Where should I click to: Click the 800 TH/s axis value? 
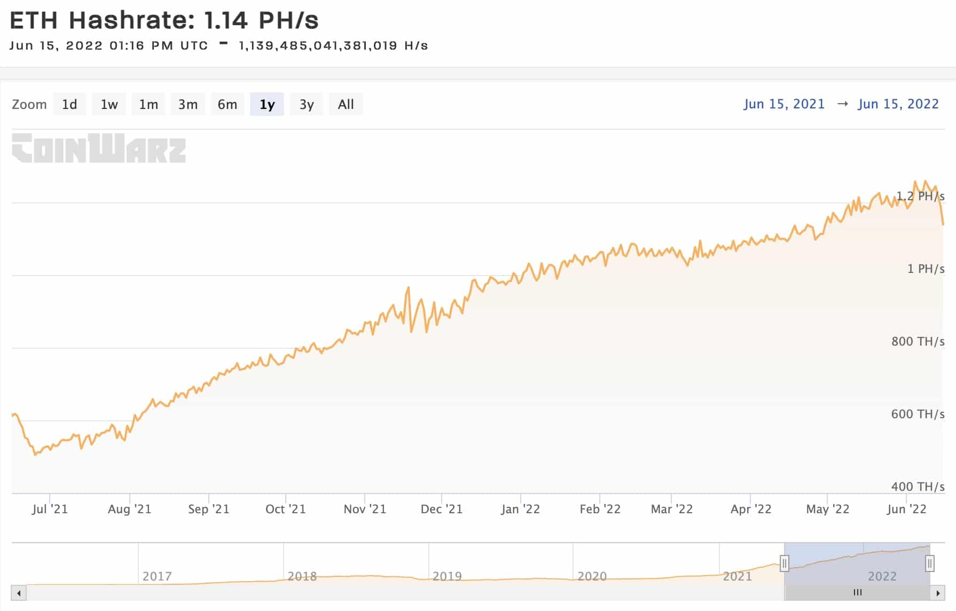coord(918,341)
